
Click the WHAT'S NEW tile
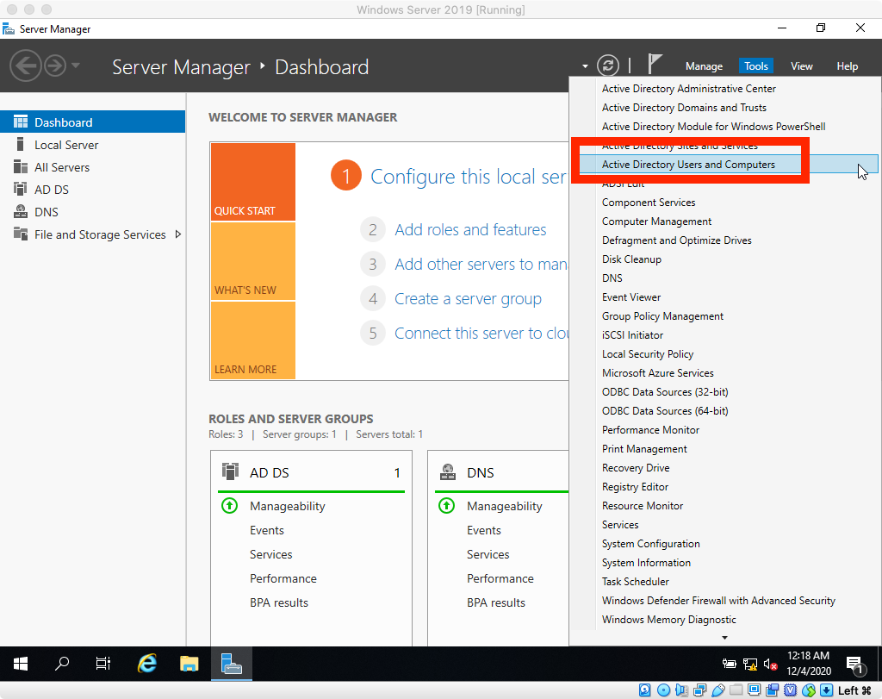(253, 261)
